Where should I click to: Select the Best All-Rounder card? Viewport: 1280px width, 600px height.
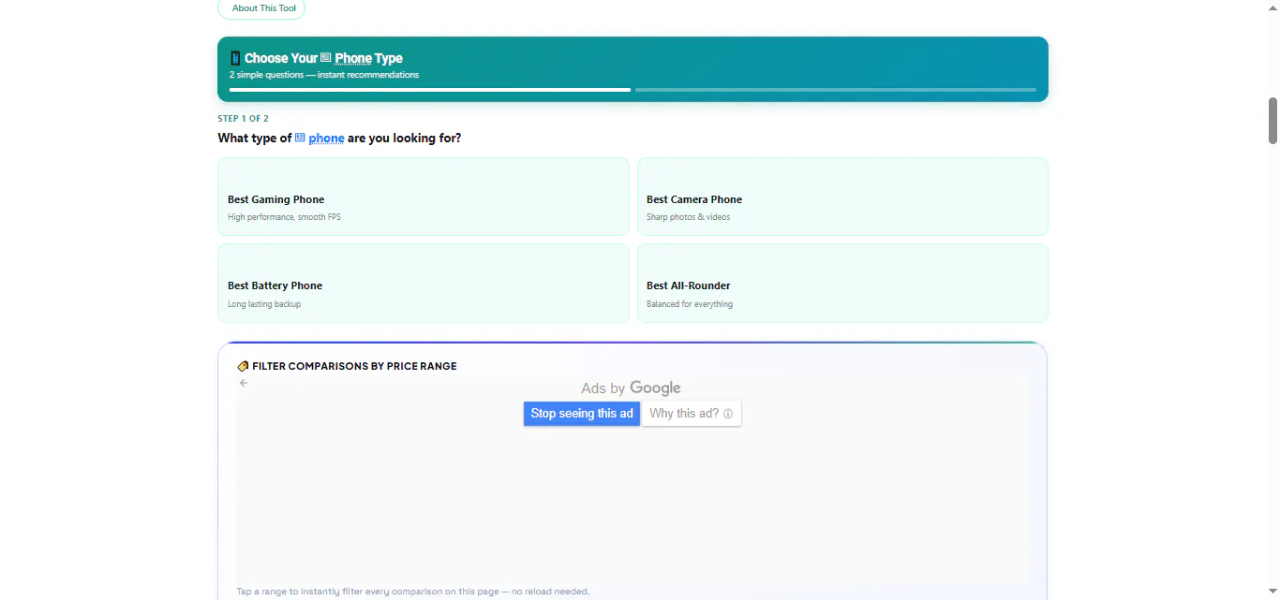[x=842, y=284]
